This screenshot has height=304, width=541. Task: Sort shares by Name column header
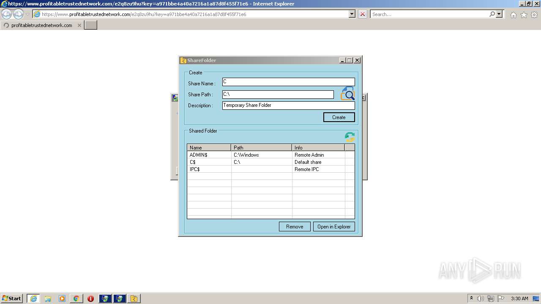point(209,147)
